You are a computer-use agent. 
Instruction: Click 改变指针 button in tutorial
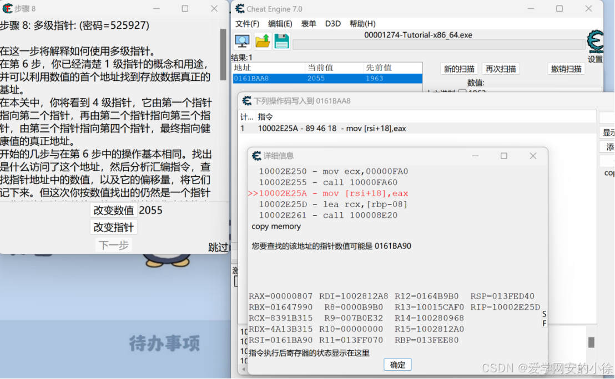[x=113, y=227]
